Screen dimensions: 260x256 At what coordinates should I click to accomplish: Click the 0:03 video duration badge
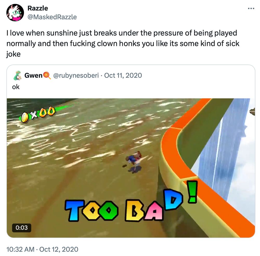(x=22, y=228)
